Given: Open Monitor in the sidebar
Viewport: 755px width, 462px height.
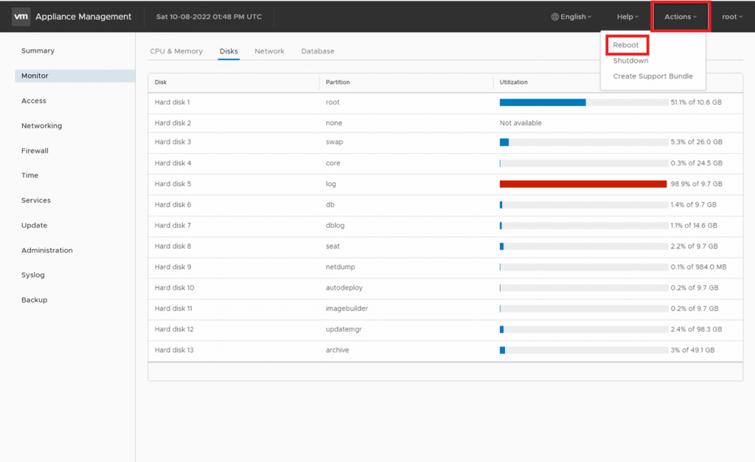Looking at the screenshot, I should pyautogui.click(x=75, y=76).
